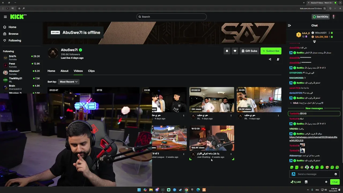Viewport: 343px width, 193px height.
Task: Click the Get KICKs button
Action: 320,17
